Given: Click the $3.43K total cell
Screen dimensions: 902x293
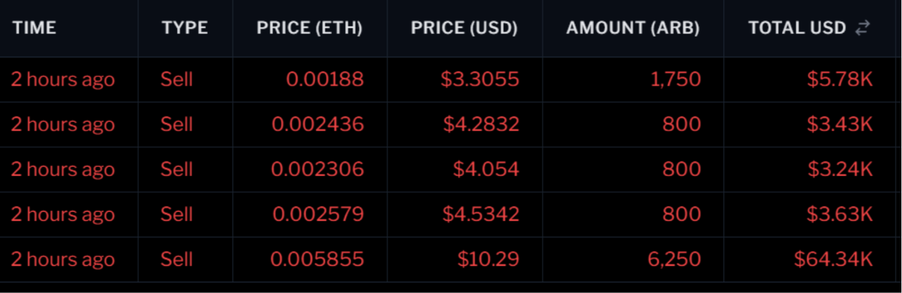Looking at the screenshot, I should [x=840, y=125].
